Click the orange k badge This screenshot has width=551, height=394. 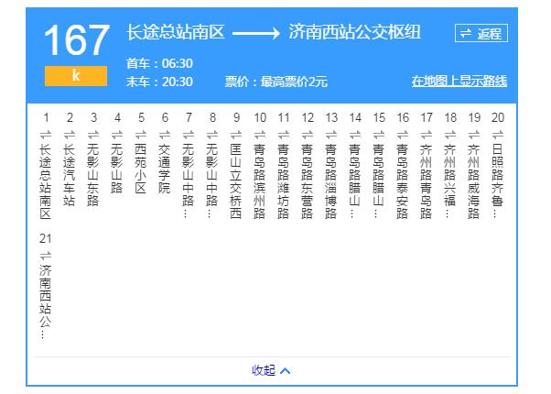[x=76, y=76]
